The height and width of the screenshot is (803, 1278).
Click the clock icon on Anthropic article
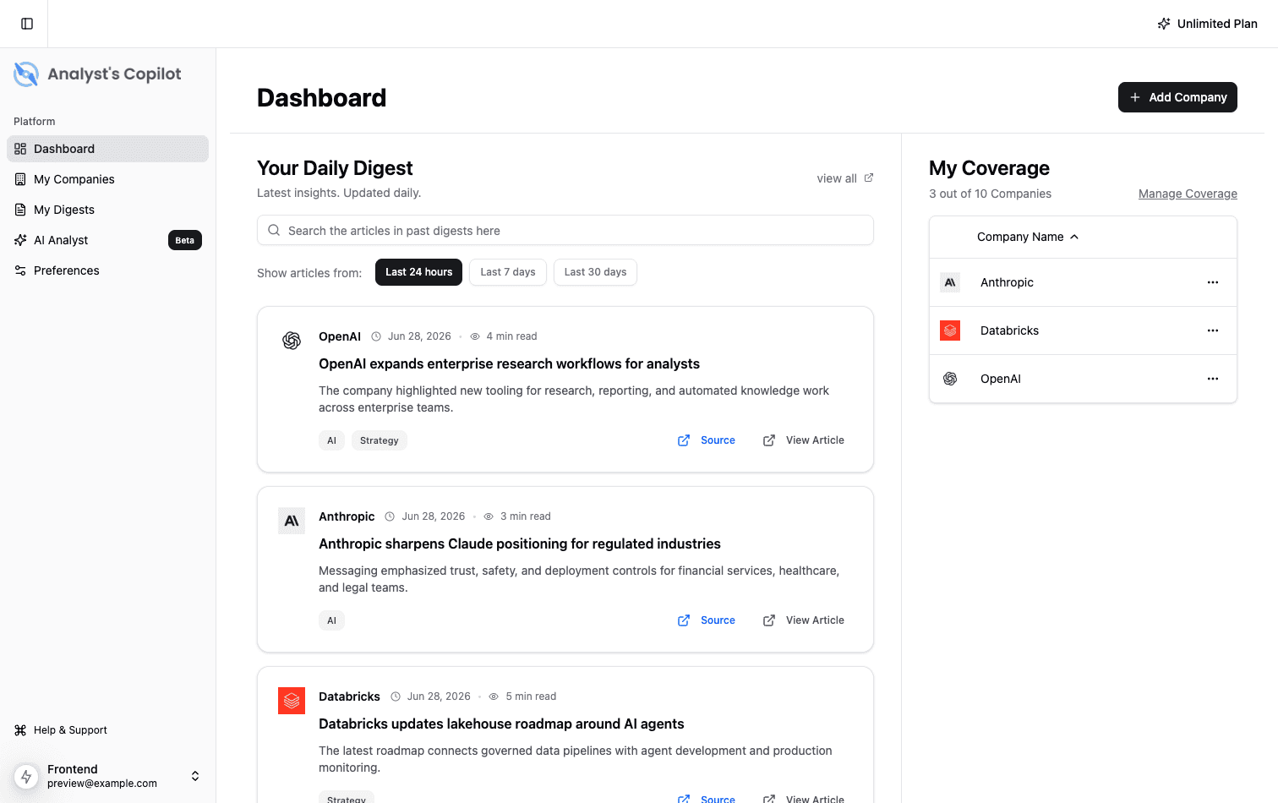click(390, 516)
